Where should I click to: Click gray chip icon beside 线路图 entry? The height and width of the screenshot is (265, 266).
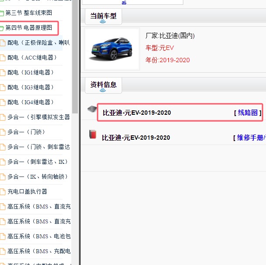point(92,109)
